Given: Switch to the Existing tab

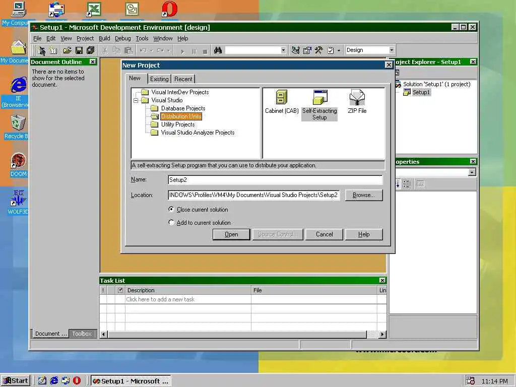Looking at the screenshot, I should [x=159, y=79].
